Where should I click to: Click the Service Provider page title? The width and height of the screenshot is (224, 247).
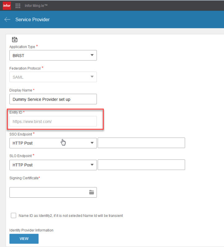33,20
